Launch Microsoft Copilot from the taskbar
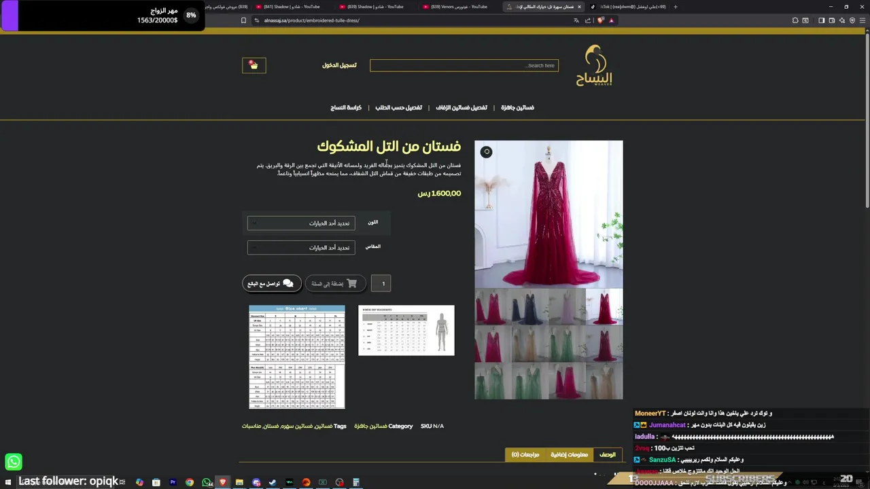Image resolution: width=870 pixels, height=489 pixels. (139, 482)
